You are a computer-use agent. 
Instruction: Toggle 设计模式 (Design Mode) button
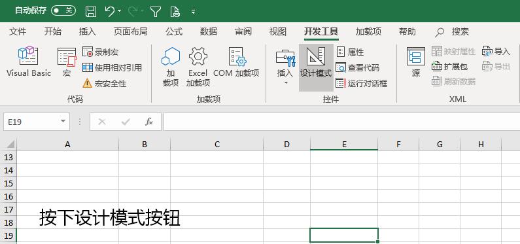pos(316,67)
